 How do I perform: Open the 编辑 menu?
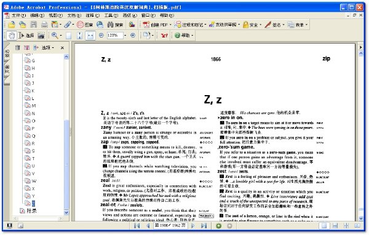pos(37,15)
